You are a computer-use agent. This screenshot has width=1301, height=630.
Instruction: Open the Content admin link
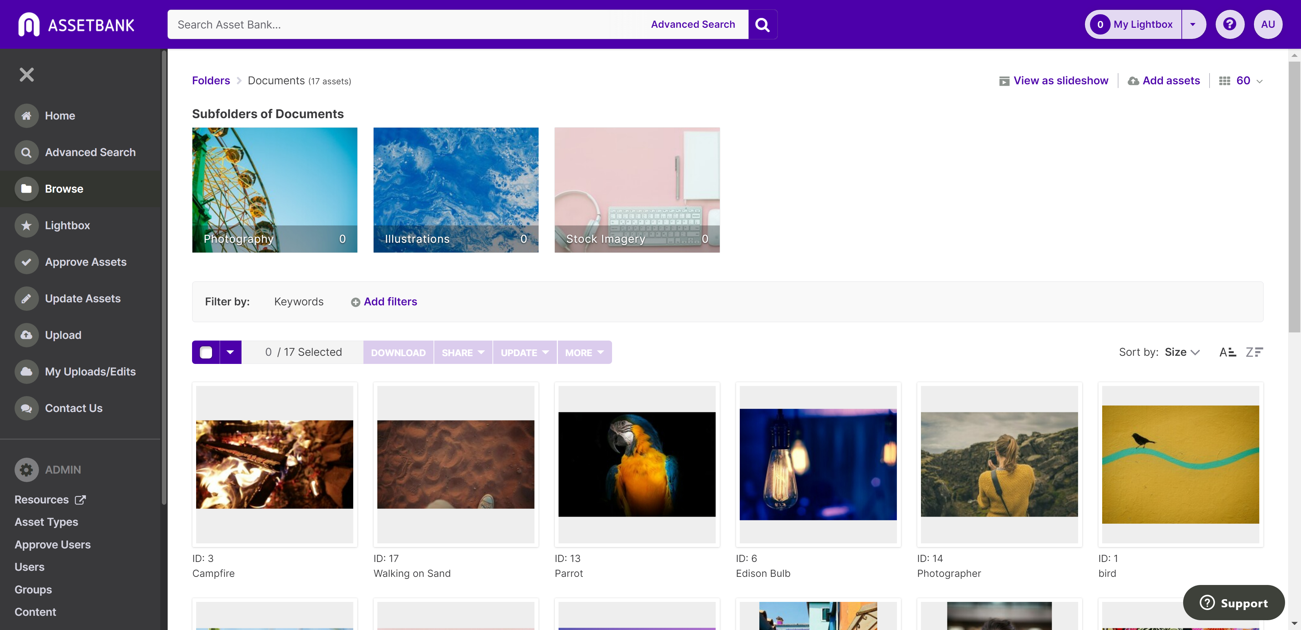(35, 612)
